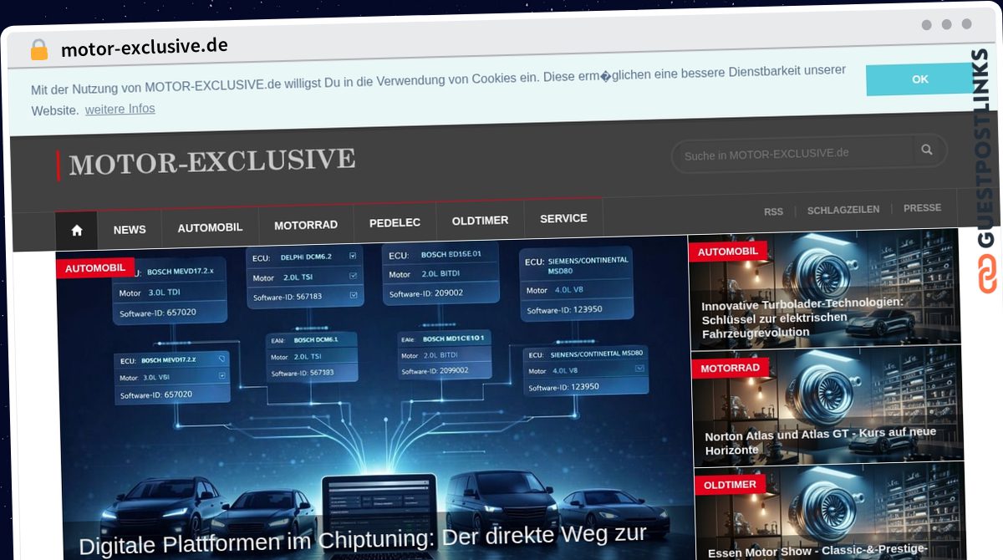
Task: Click the AUTOMOBIL tag on main article
Action: coord(95,268)
